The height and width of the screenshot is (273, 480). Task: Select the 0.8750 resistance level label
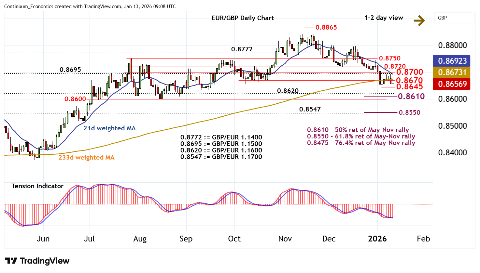point(390,58)
